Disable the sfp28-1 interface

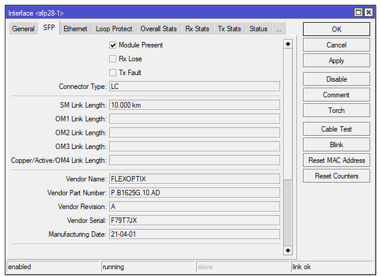point(337,79)
